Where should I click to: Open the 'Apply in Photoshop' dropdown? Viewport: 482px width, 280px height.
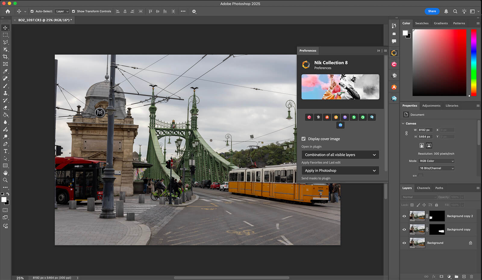point(340,171)
